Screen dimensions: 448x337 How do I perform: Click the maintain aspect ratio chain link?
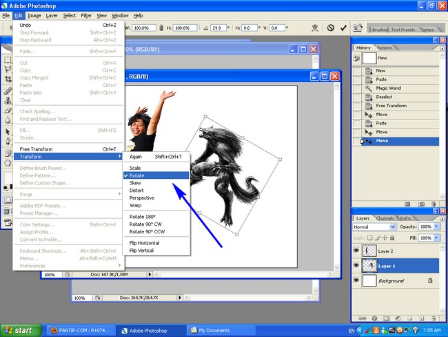coord(161,28)
